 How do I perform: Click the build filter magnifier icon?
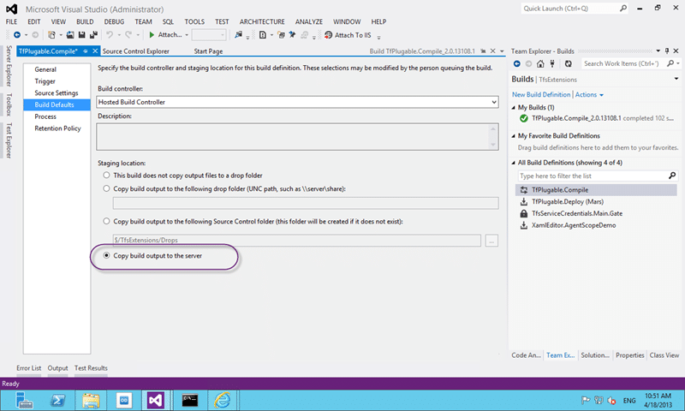click(x=672, y=176)
